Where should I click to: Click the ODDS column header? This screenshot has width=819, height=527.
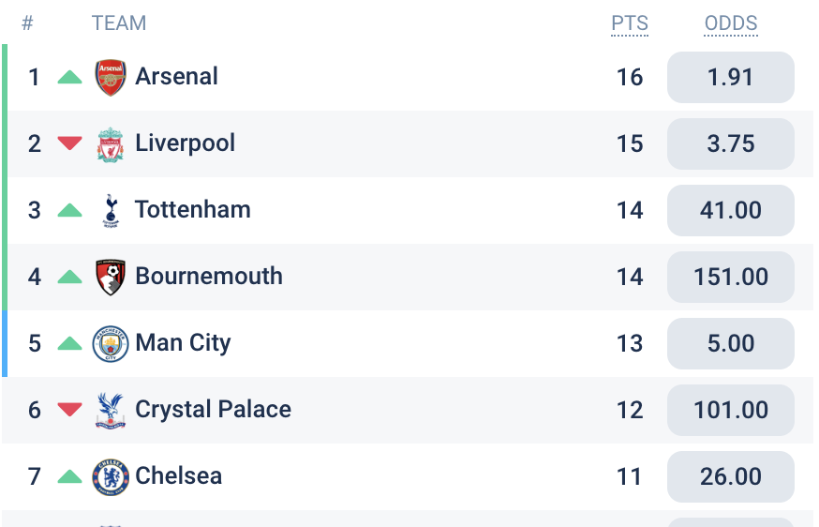click(x=731, y=23)
